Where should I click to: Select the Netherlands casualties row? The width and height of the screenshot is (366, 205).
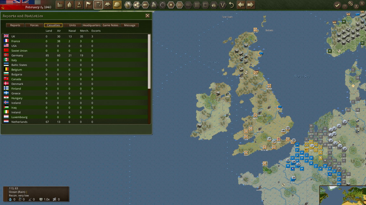coord(75,122)
